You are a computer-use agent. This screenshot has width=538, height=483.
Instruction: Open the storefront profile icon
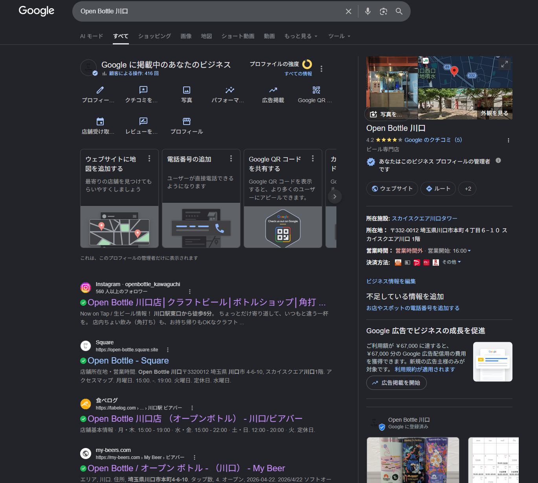point(187,121)
